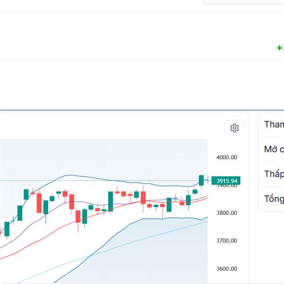
Task: Select the row starting with "Tham"
Action: [x=274, y=124]
